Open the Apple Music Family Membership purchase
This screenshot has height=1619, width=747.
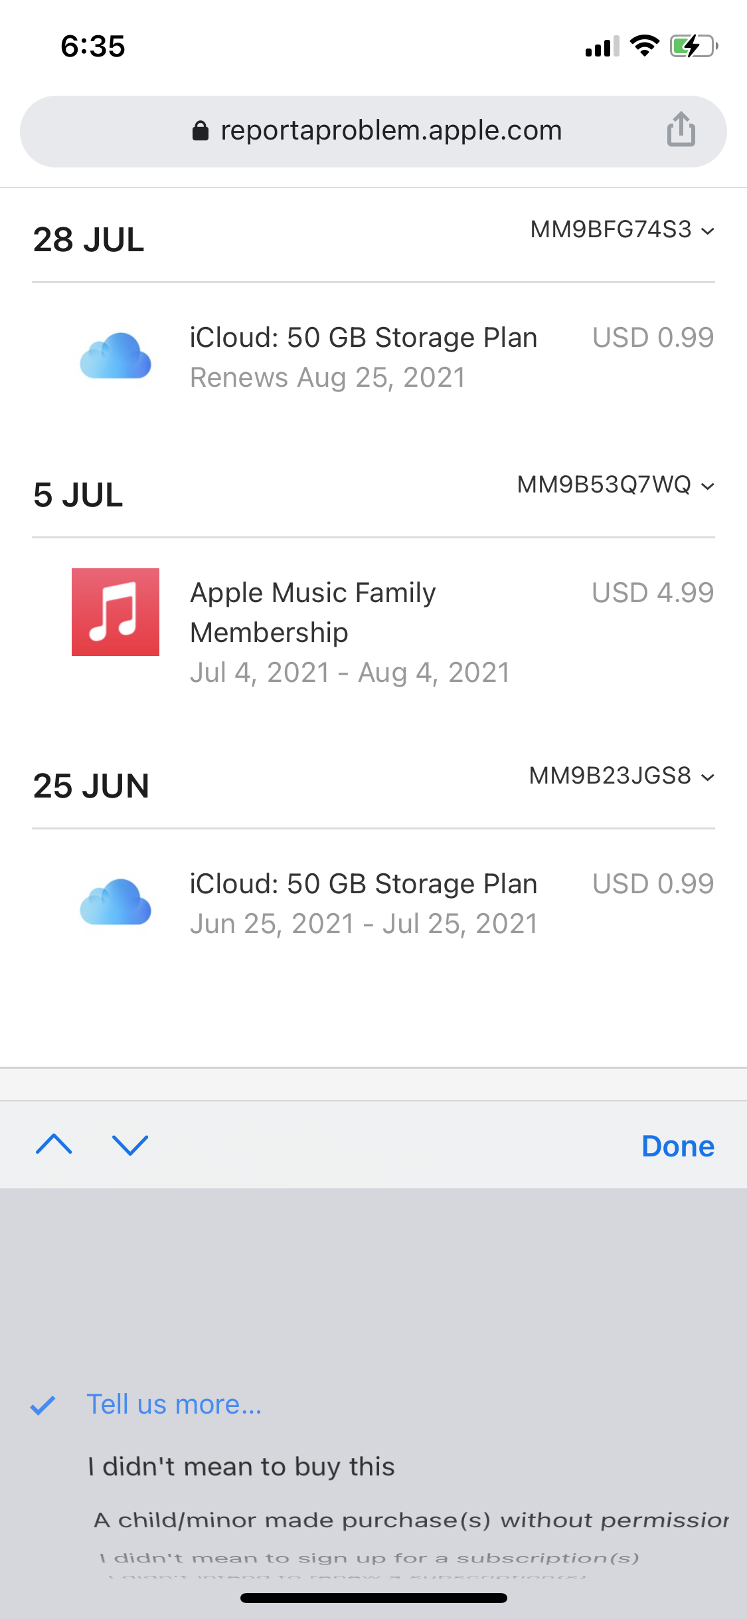pyautogui.click(x=313, y=612)
